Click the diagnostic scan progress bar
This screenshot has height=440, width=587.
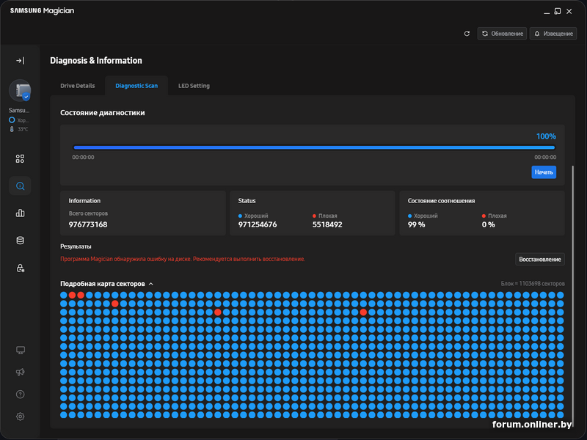click(x=314, y=147)
